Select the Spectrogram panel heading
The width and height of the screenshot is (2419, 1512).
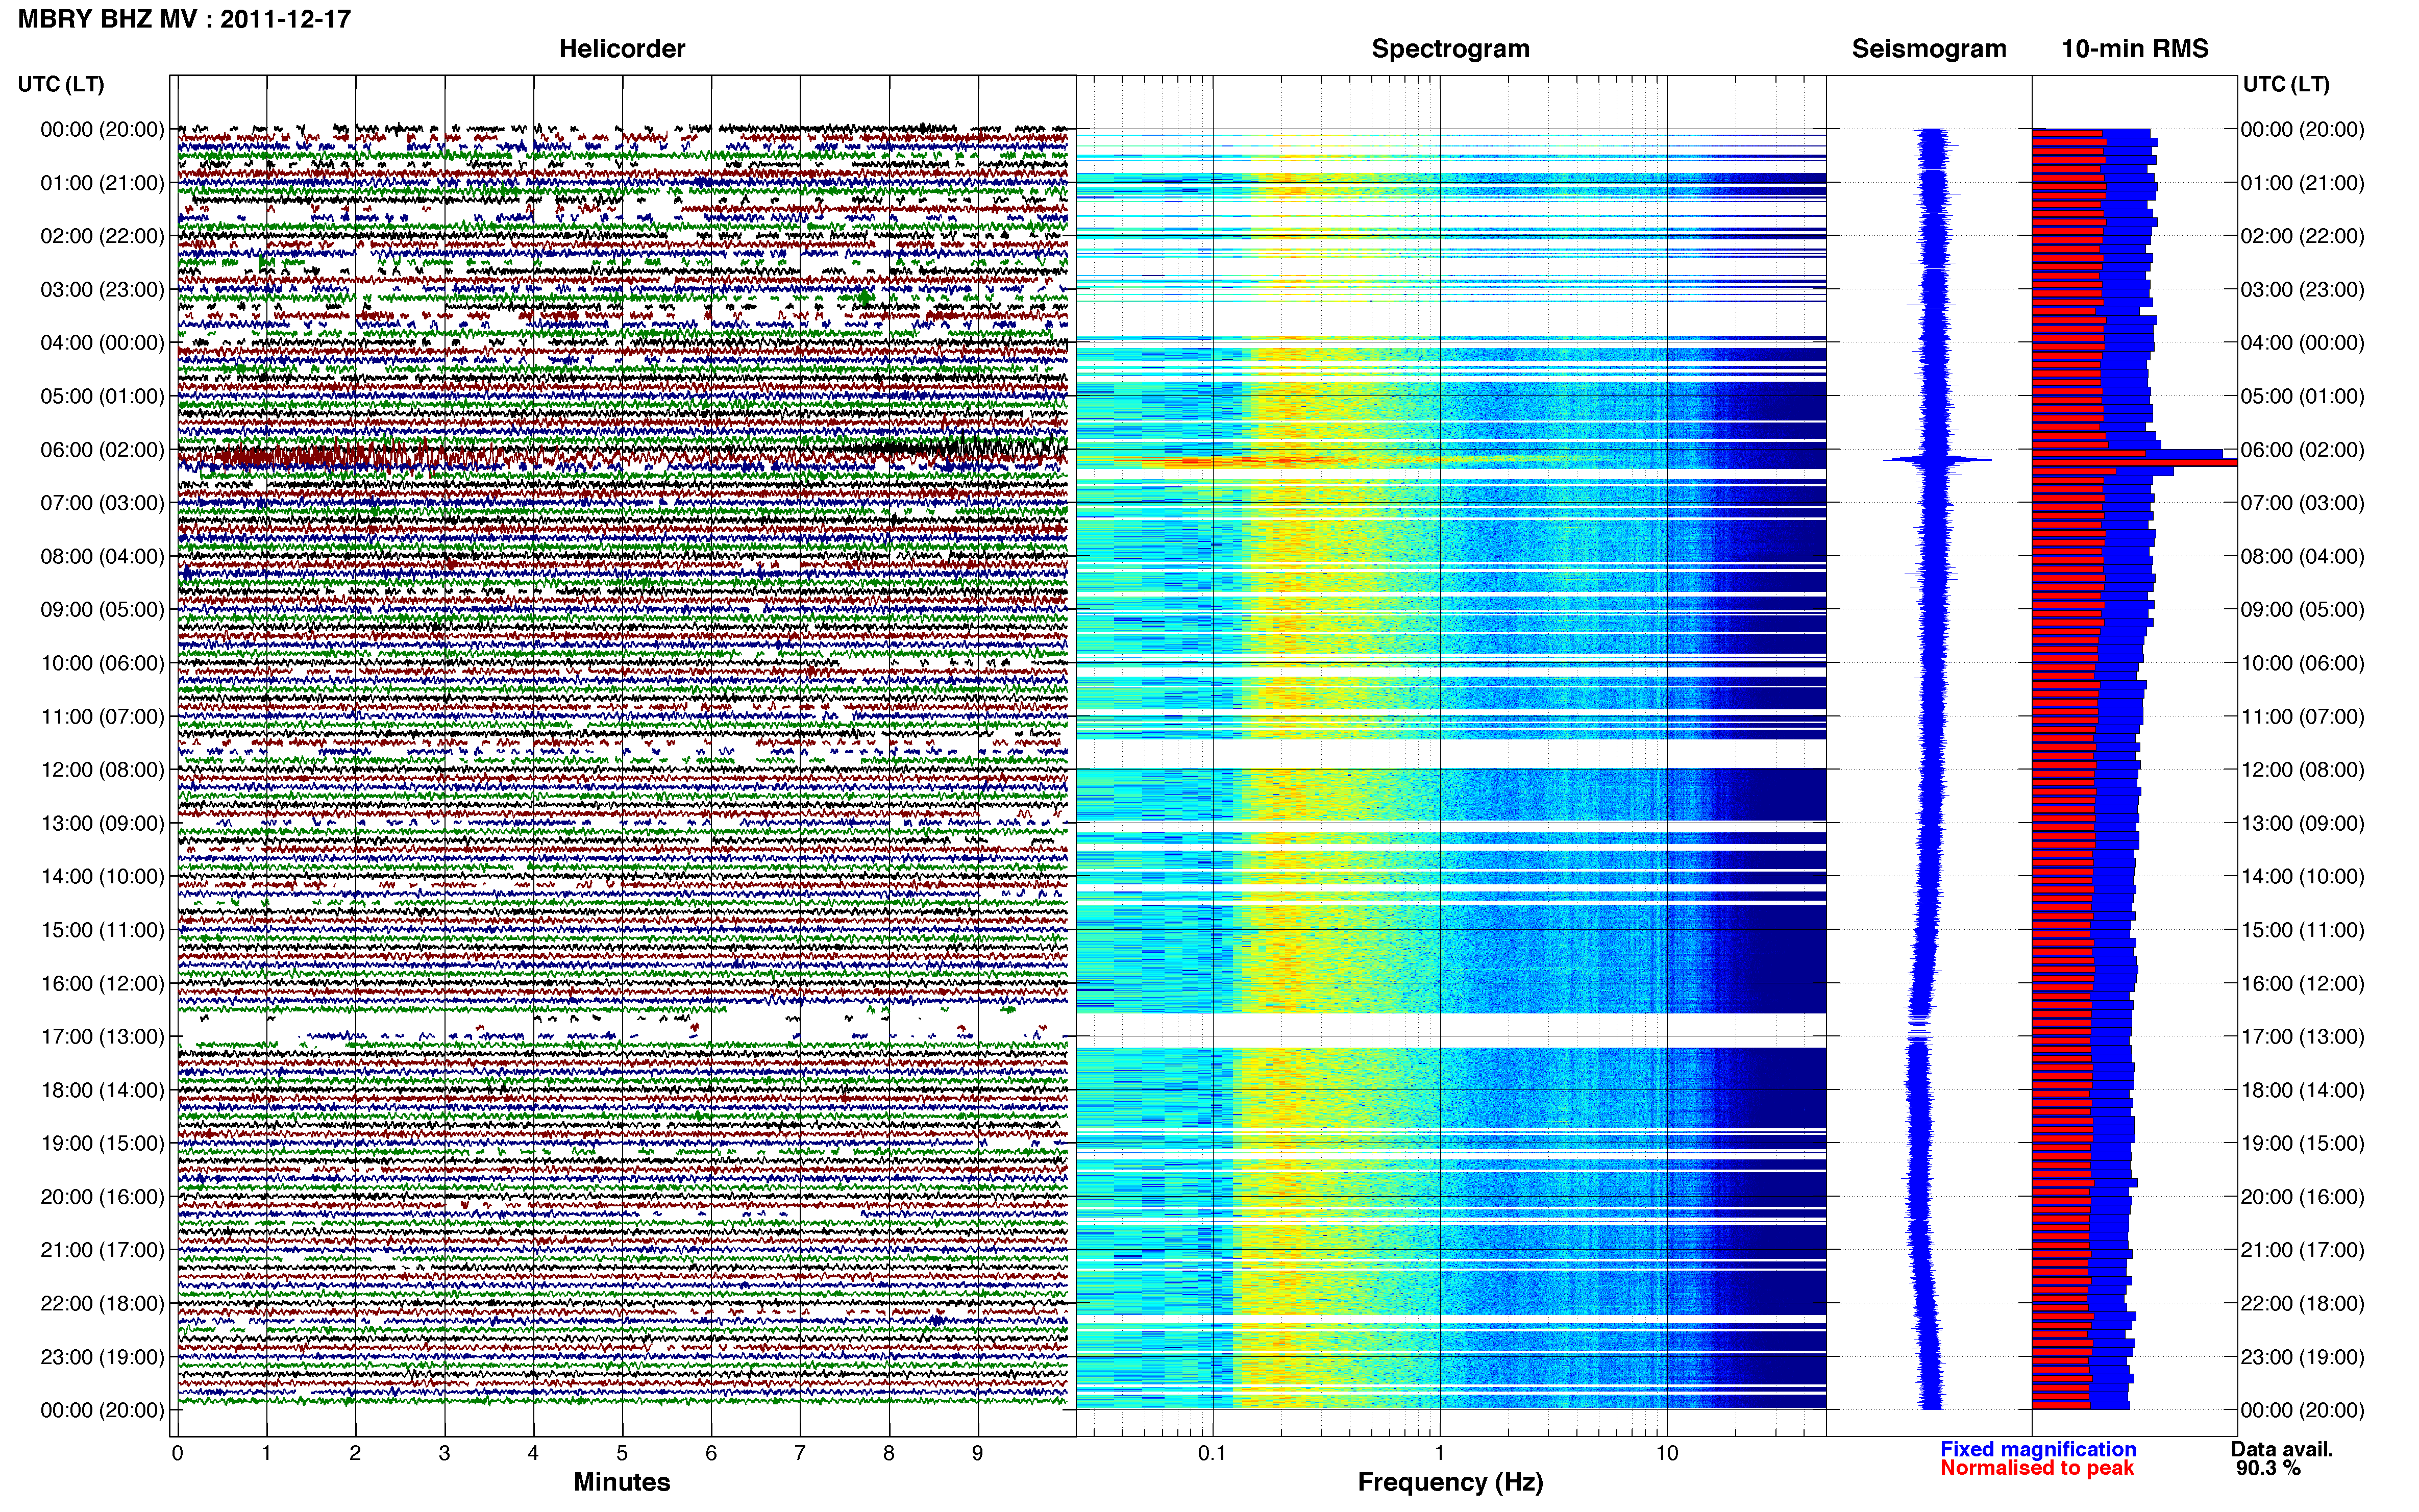point(1450,49)
